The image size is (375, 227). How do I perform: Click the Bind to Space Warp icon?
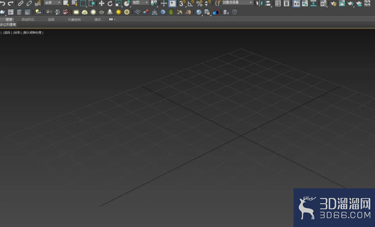37,3
